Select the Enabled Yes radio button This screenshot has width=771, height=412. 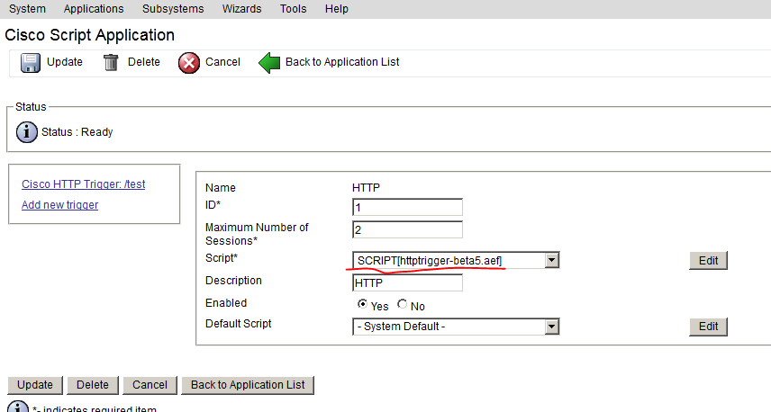point(362,304)
